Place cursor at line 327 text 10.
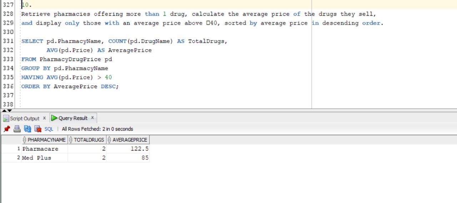 point(27,5)
